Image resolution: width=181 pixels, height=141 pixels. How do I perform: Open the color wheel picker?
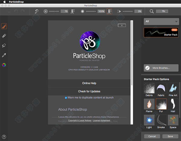click(x=4, y=65)
